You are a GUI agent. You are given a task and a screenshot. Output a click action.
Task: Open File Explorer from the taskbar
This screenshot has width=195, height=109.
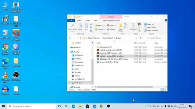pos(80,106)
